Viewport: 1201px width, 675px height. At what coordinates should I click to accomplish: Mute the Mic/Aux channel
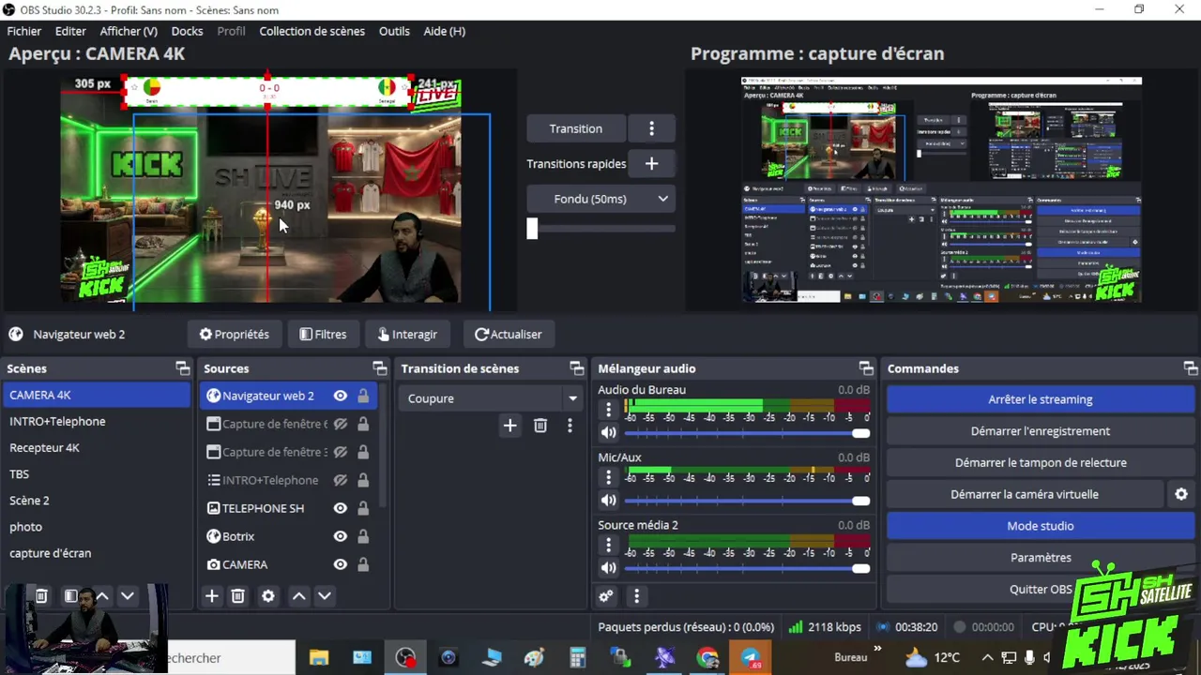point(609,501)
